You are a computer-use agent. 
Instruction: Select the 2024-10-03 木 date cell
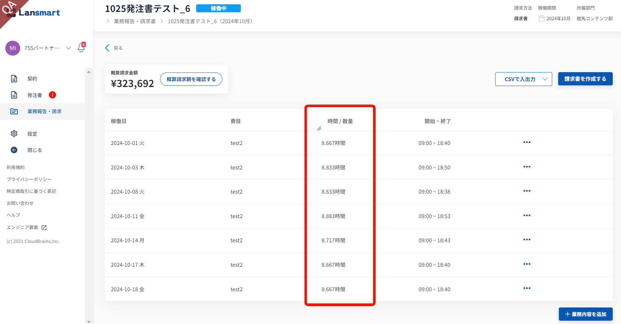coord(128,167)
